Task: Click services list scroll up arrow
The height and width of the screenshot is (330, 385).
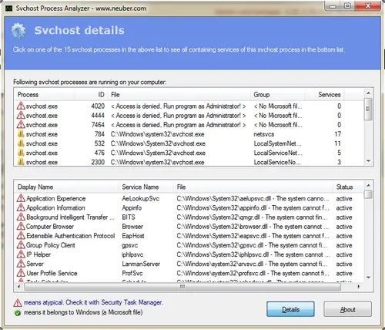Action: tap(368, 185)
